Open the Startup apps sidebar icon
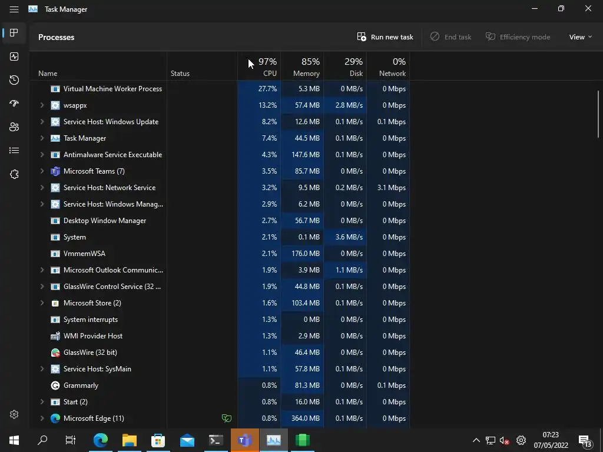The height and width of the screenshot is (452, 603). pyautogui.click(x=14, y=104)
